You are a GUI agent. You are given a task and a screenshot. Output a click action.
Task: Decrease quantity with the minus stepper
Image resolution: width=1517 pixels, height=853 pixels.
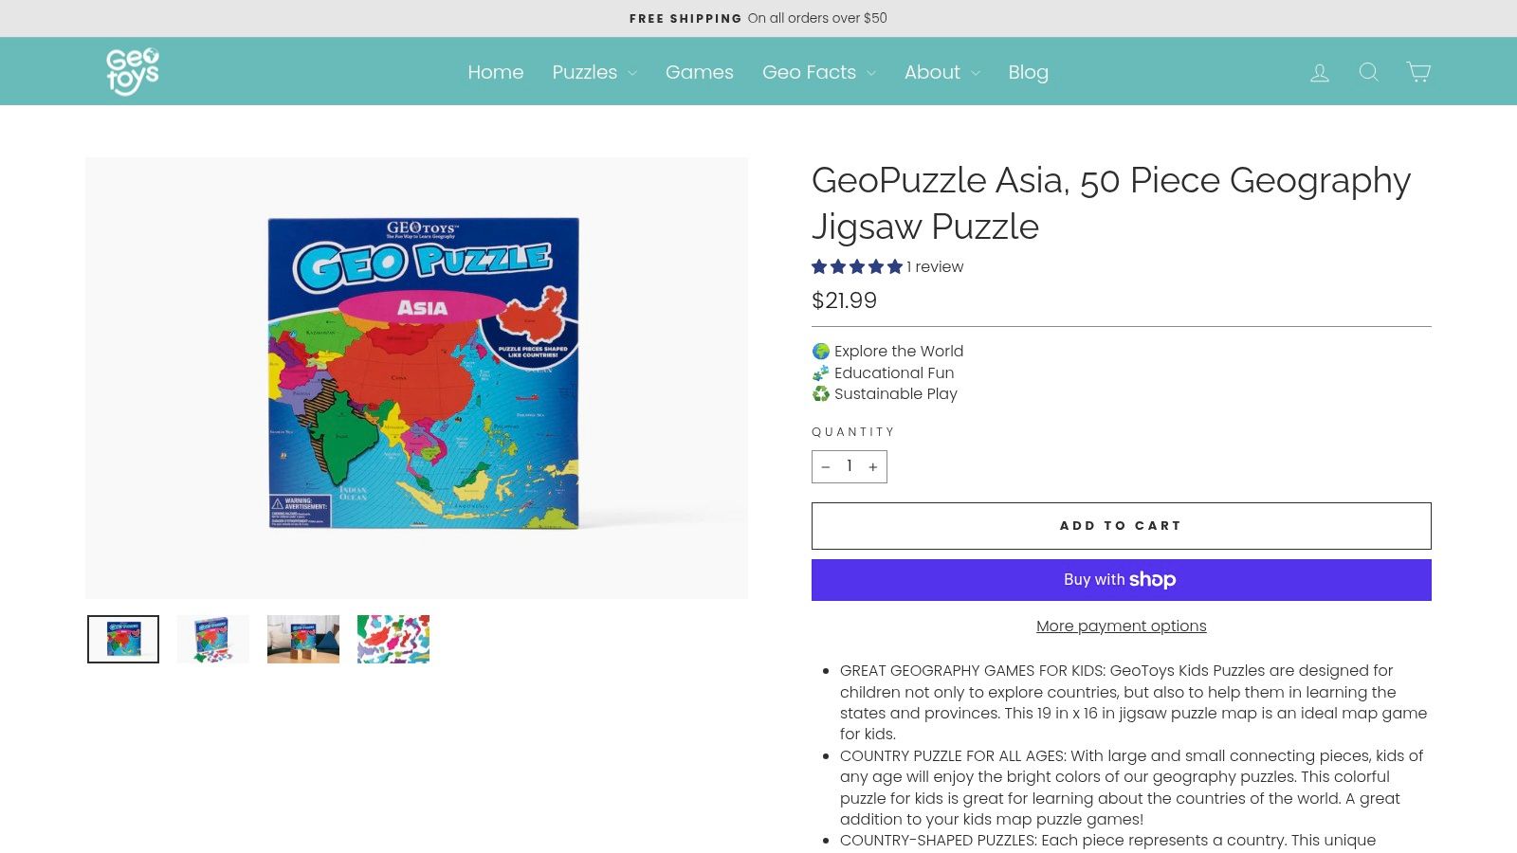click(826, 466)
